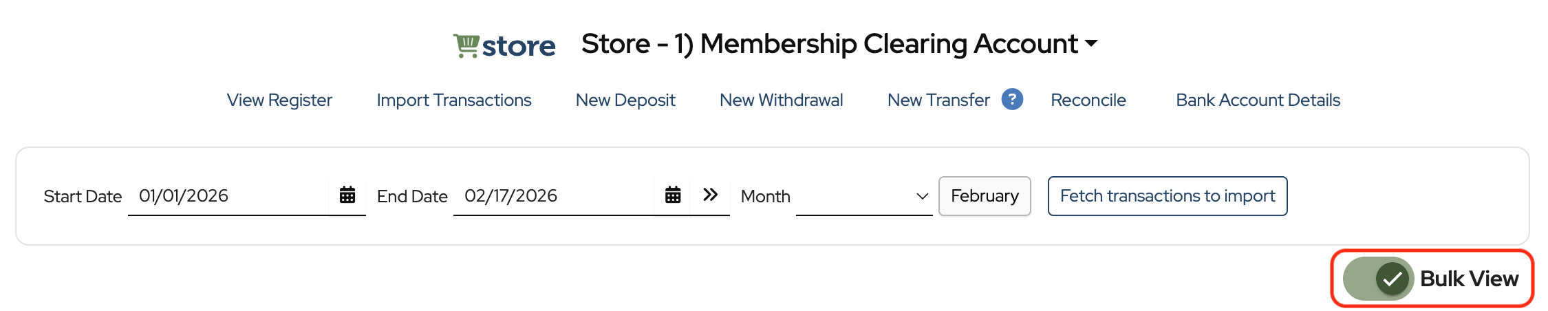Click Fetch transactions to import

click(1168, 196)
